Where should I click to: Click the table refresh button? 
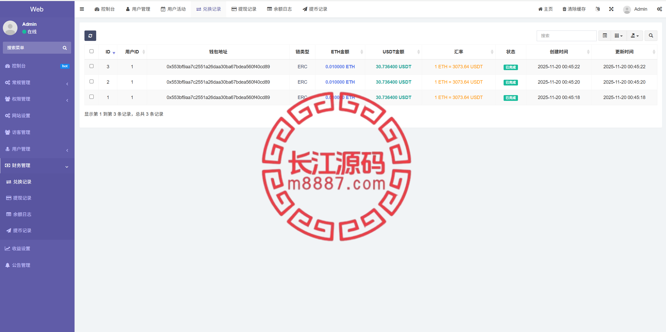[90, 36]
